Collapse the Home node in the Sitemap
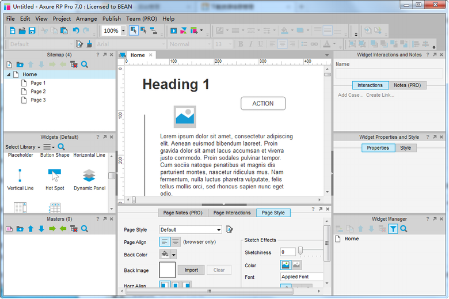This screenshot has height=299, width=449. click(9, 74)
